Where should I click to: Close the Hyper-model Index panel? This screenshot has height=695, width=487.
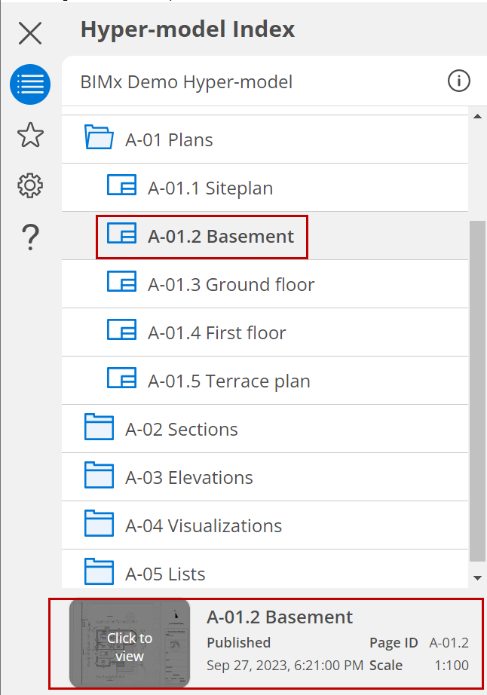30,33
